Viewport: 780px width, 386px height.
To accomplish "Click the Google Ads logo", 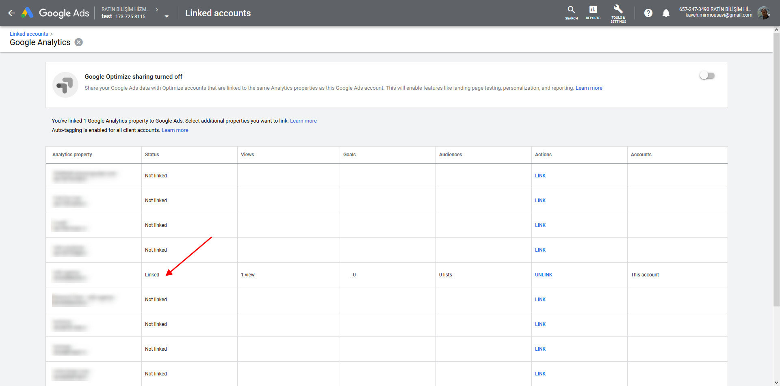I will click(55, 13).
